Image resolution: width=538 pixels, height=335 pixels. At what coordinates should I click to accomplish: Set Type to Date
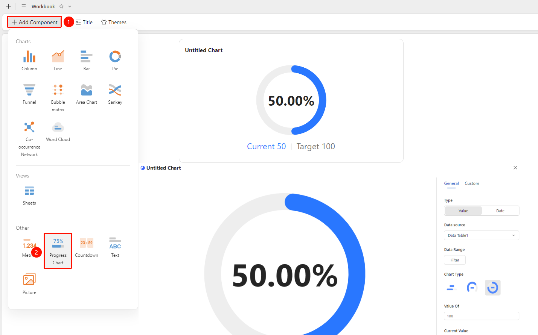point(500,211)
